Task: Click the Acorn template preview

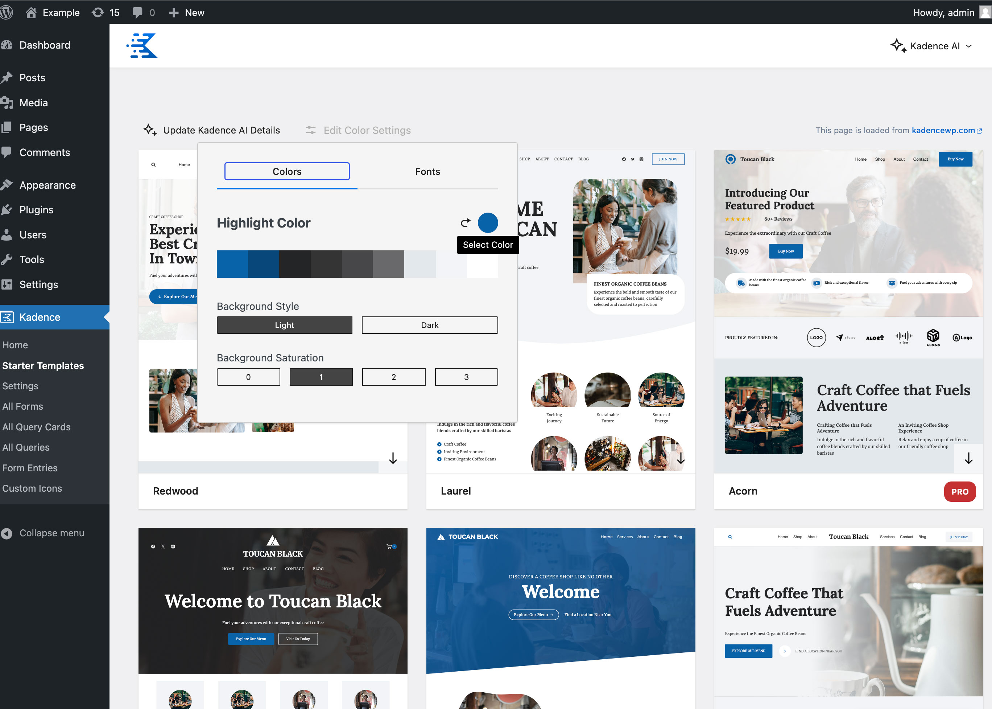Action: [848, 306]
